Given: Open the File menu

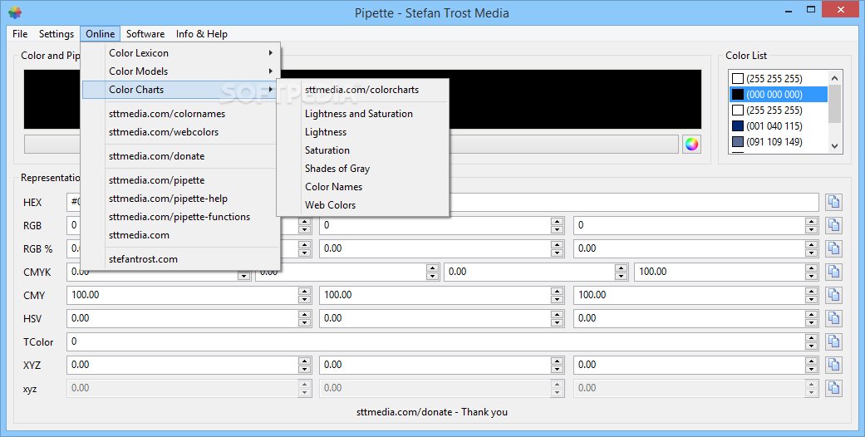Looking at the screenshot, I should coord(20,34).
